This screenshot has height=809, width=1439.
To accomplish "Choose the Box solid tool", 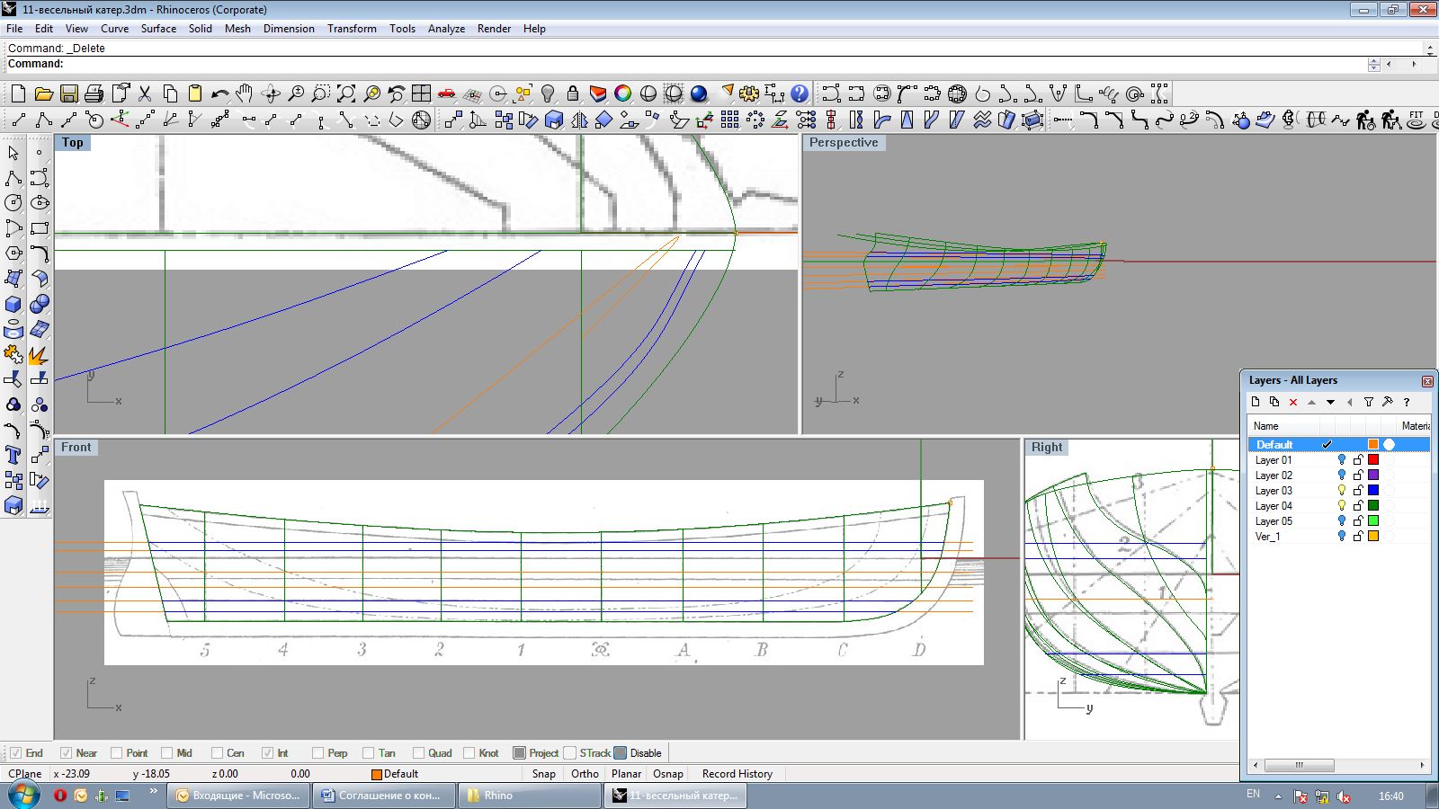I will pyautogui.click(x=13, y=305).
